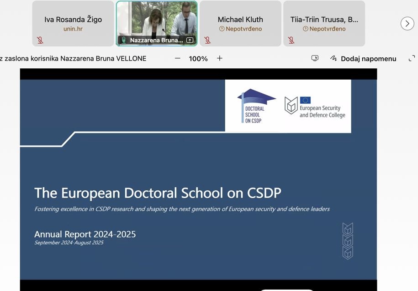Select Tiia-Triin Truusa participant tile

pyautogui.click(x=324, y=23)
